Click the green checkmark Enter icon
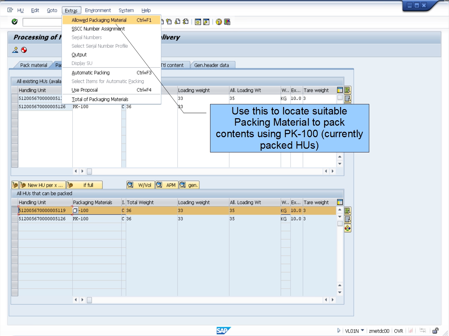Viewport: 449px width, 336px height. (15, 22)
